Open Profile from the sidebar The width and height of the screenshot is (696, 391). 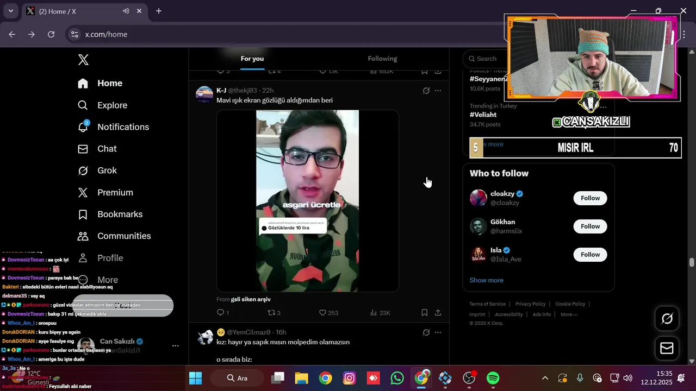tap(100, 258)
